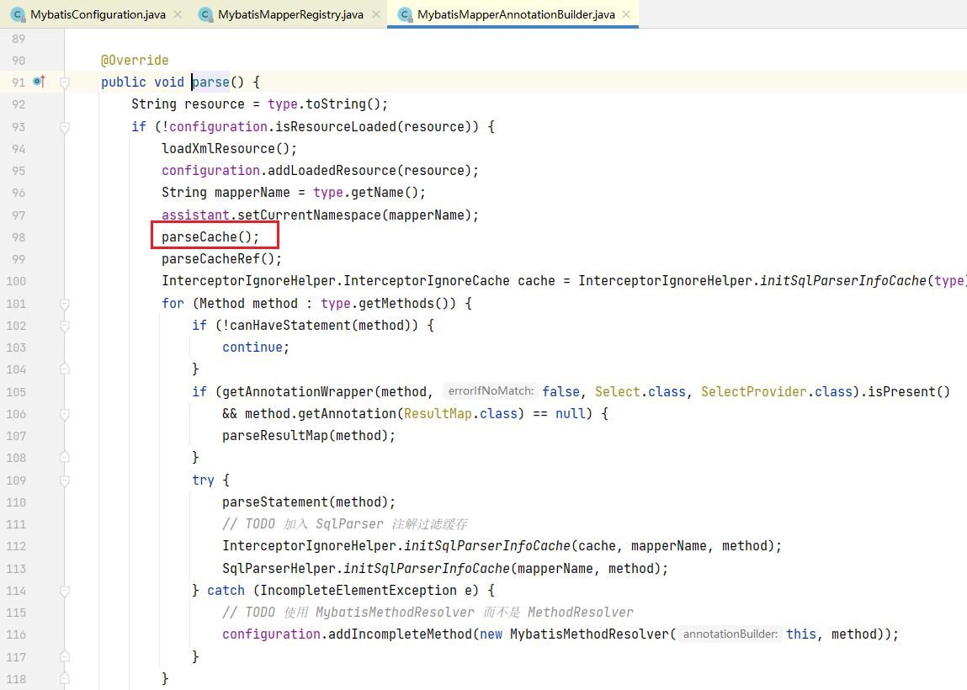The image size is (967, 690).
Task: Click the fold end marker on line 104
Action: click(65, 369)
